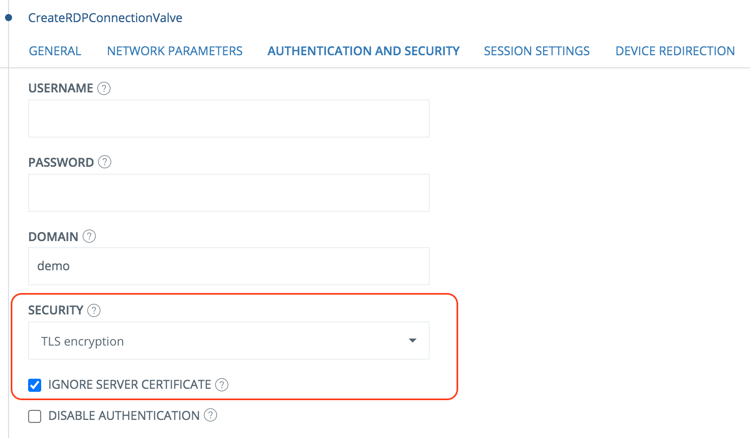Select the NETWORK PARAMETERS tab
750x438 pixels.
(174, 51)
